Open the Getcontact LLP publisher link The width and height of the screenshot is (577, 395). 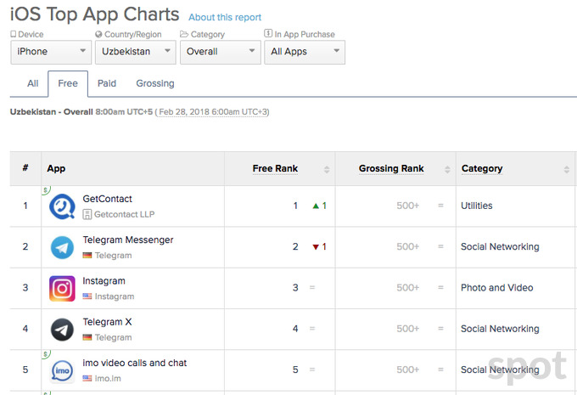click(x=124, y=215)
